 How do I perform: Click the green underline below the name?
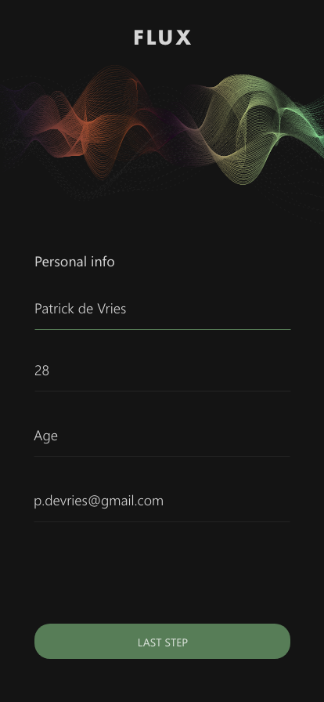163,330
